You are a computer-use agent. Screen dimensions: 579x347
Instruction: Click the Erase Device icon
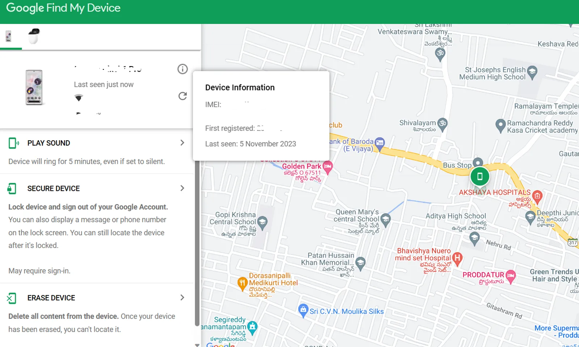point(12,298)
